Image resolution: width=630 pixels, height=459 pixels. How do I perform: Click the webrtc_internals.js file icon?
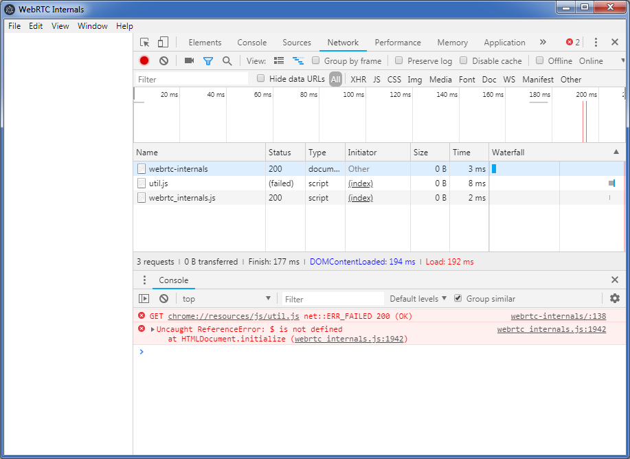pos(141,198)
